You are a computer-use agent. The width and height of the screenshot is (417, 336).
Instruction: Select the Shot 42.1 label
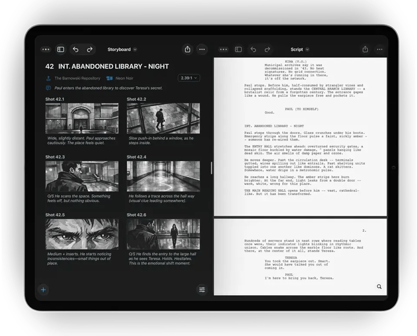coord(55,99)
